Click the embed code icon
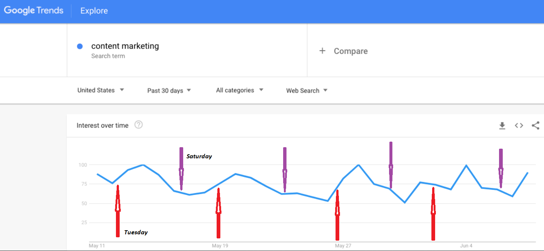Image resolution: width=544 pixels, height=251 pixels. click(x=519, y=126)
